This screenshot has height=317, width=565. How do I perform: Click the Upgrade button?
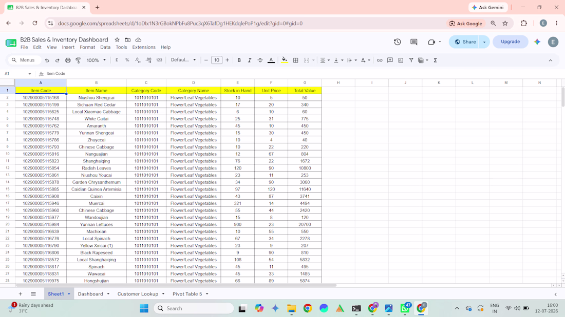coord(510,41)
